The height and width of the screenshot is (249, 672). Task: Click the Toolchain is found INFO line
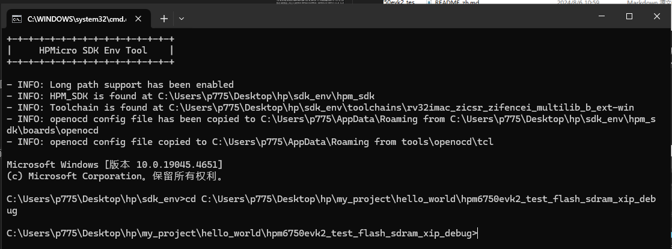(320, 108)
